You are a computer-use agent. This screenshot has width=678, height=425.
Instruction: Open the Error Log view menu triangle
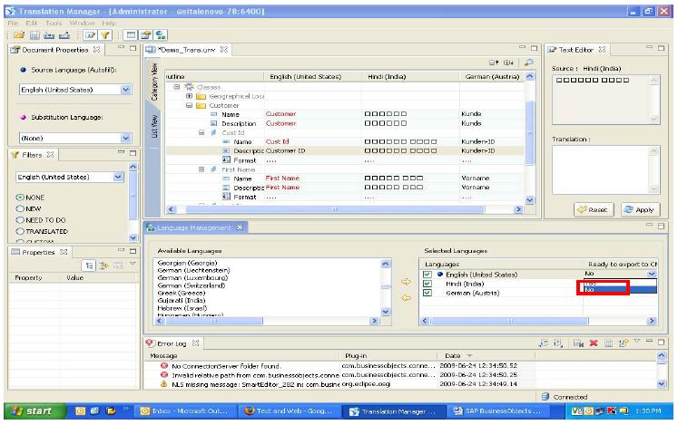(636, 342)
